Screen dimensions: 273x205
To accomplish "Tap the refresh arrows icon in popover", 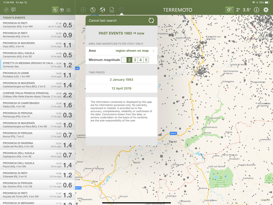I will (151, 20).
